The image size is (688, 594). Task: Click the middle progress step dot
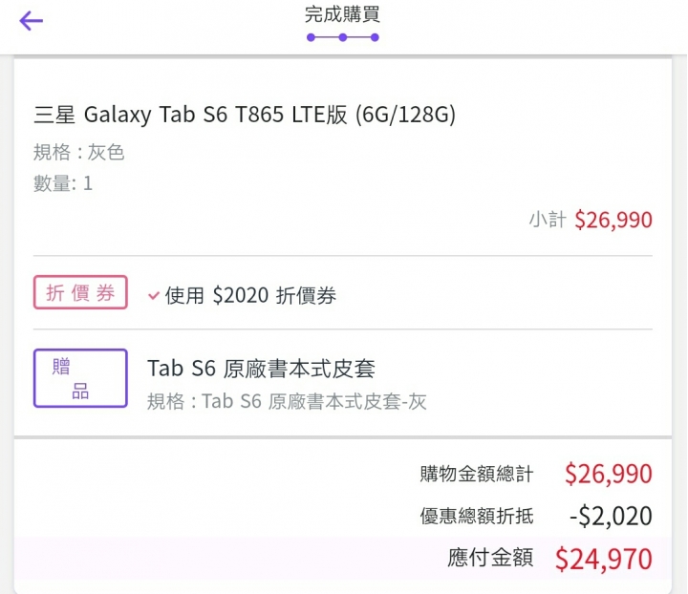point(343,38)
